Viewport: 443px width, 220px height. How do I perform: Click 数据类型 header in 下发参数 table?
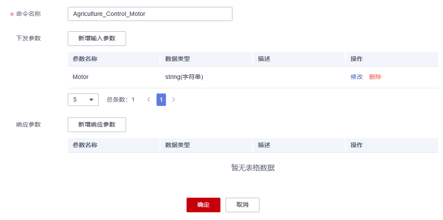click(178, 59)
